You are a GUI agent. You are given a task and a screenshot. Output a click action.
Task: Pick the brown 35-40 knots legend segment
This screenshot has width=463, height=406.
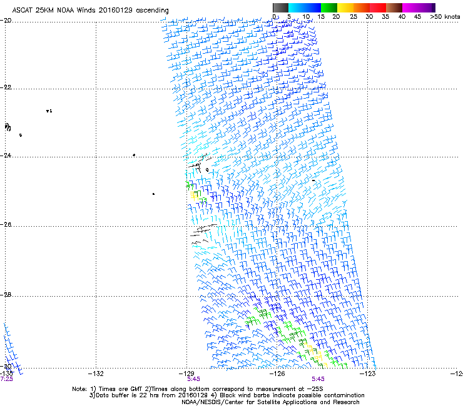click(394, 7)
